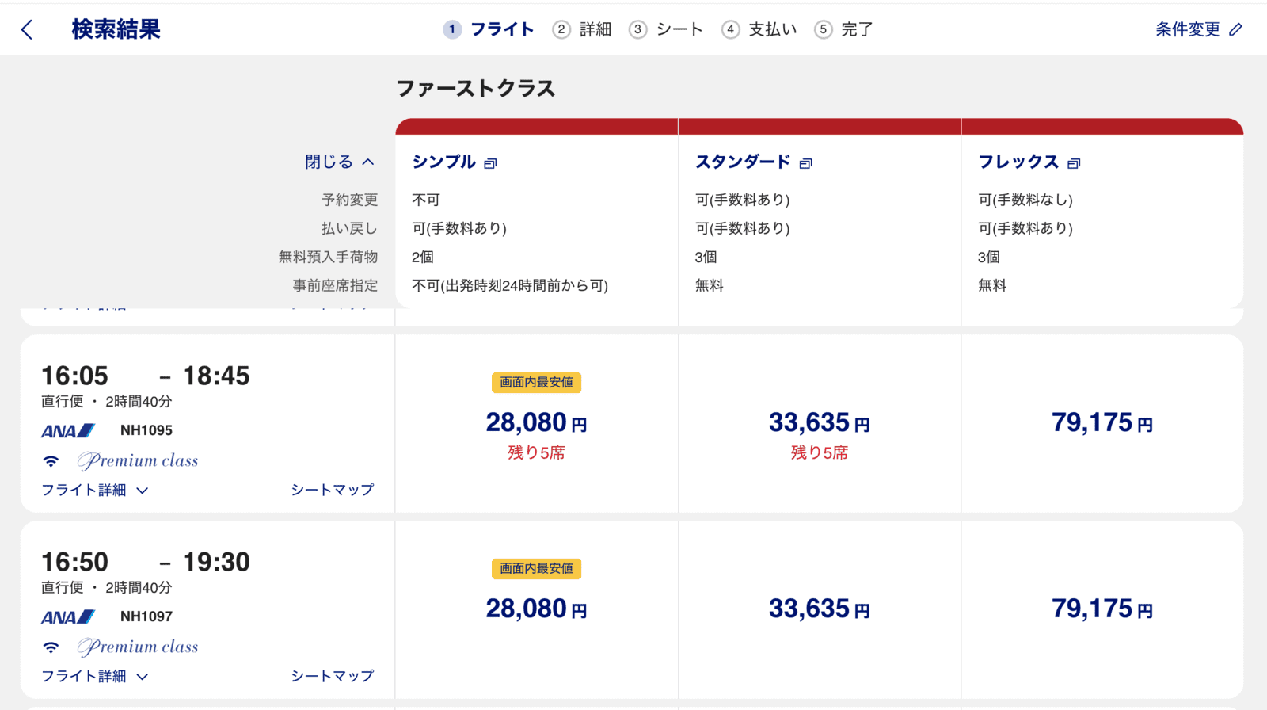Screen dimensions: 1267x710
Task: Click 画面内最安値 badge on NH1097
Action: coord(536,569)
